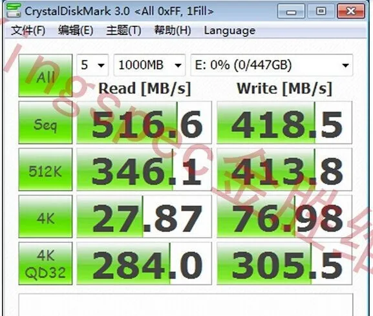Click the 512K read result 346.1
The image size is (373, 316).
(x=144, y=169)
